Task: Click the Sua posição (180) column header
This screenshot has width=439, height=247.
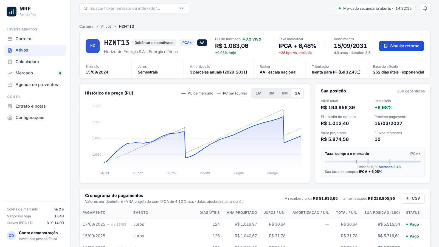Action: coord(382,213)
